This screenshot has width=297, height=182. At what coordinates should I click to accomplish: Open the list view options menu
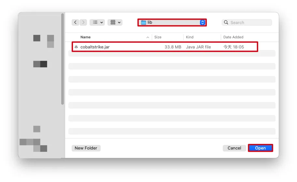97,22
